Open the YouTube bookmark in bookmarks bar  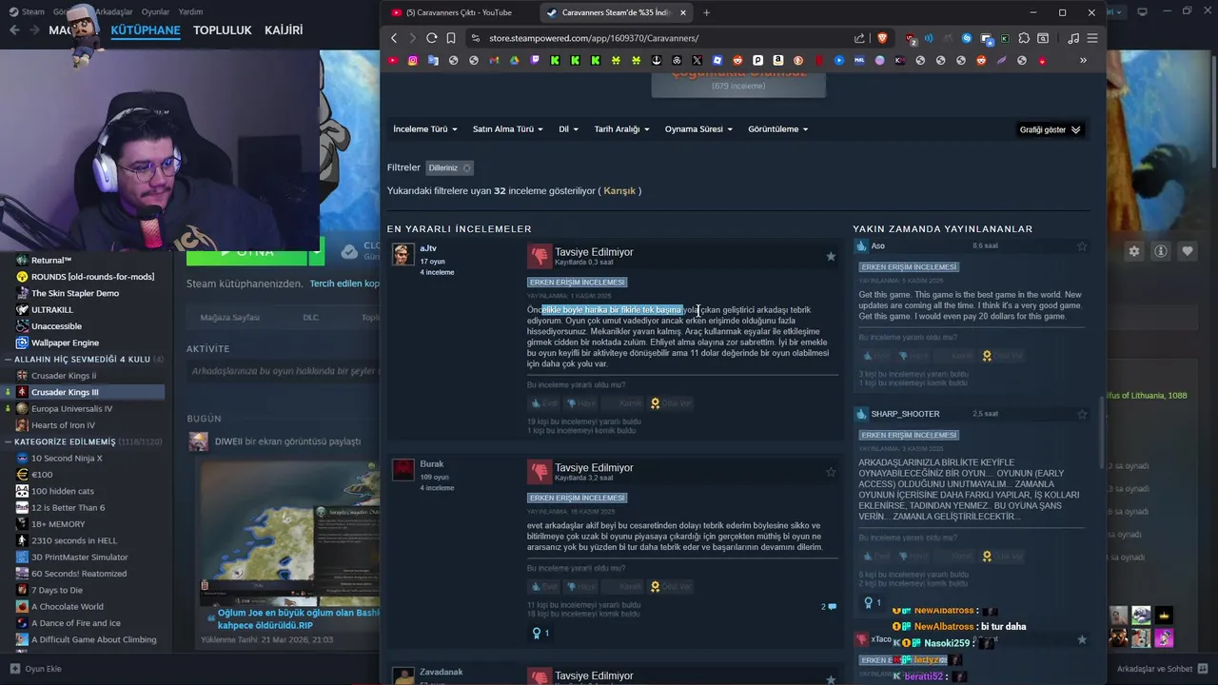click(394, 60)
